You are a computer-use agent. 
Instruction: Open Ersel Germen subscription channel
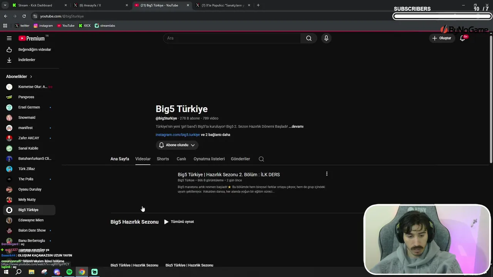[29, 107]
